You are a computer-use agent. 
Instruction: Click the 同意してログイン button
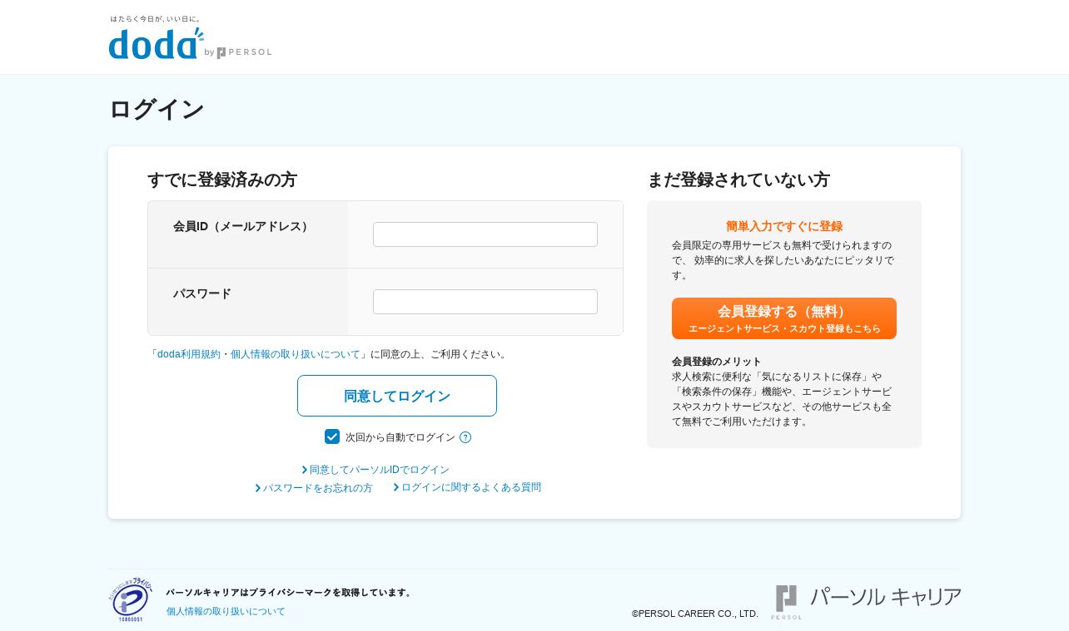(x=397, y=396)
